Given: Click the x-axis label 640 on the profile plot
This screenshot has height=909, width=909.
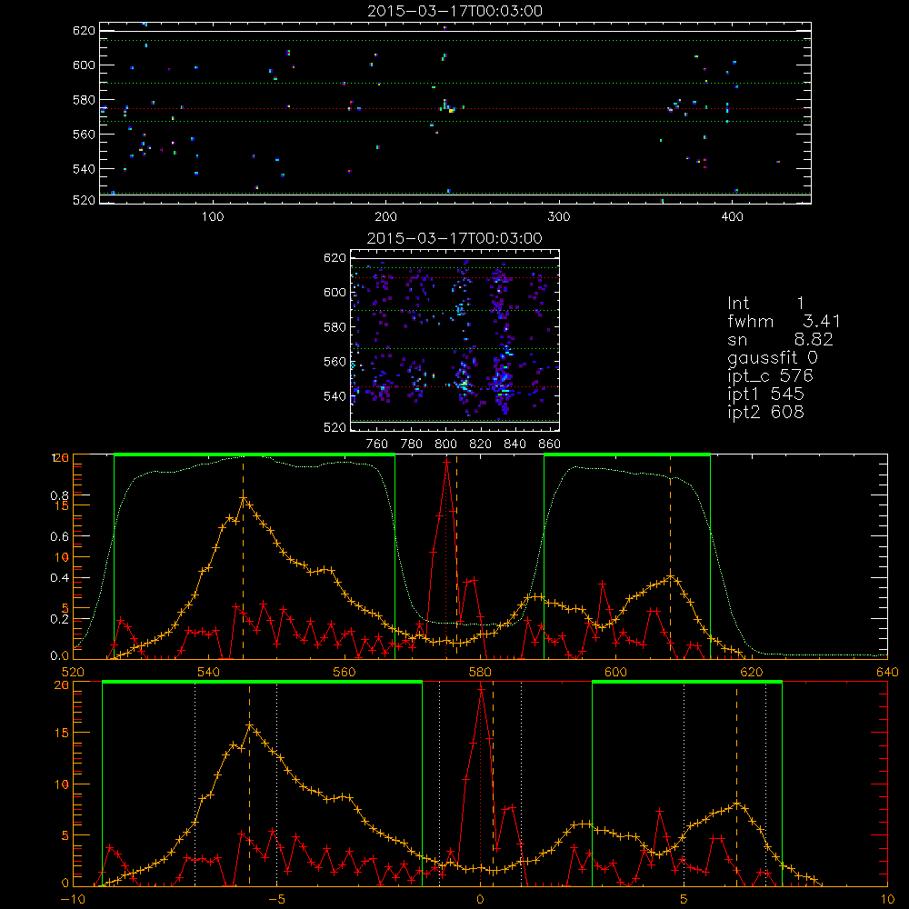Looking at the screenshot, I should [887, 672].
